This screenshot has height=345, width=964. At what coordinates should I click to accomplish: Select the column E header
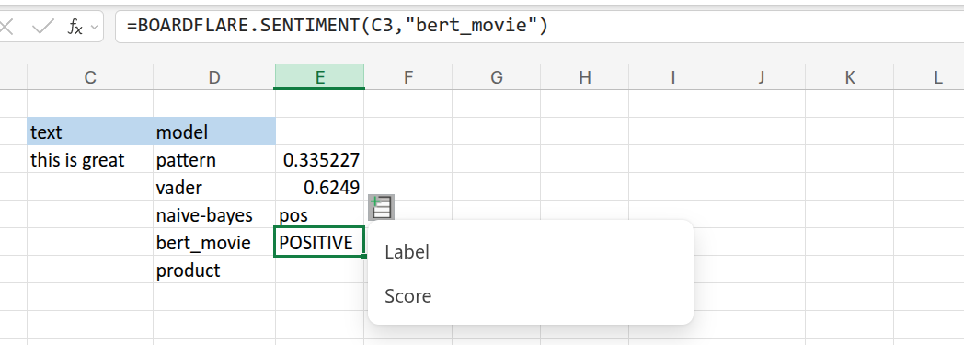point(320,77)
